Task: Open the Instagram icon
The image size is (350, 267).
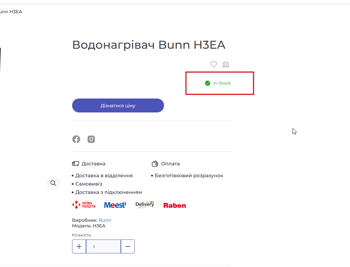Action: coord(91,139)
